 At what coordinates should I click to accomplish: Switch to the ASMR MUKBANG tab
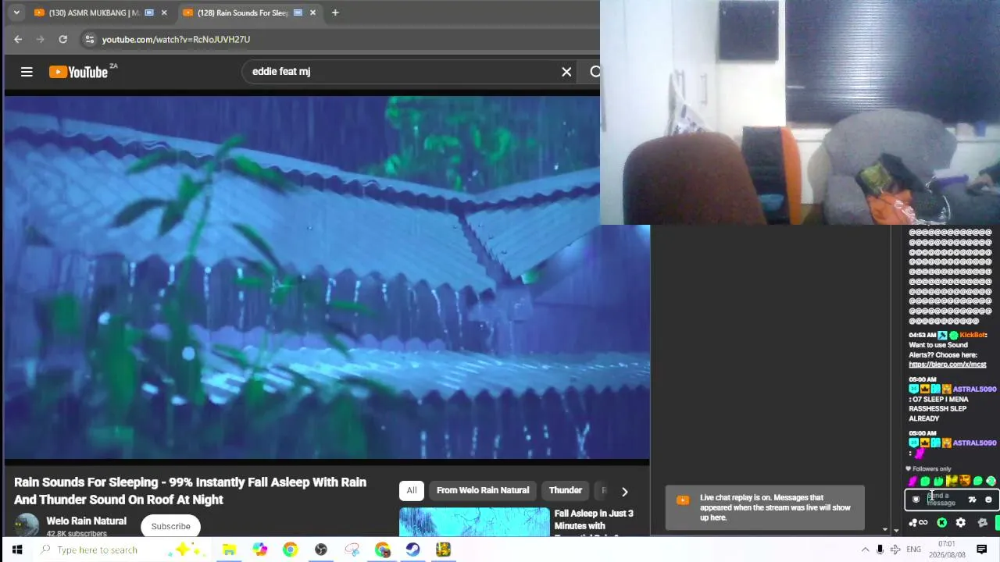coord(94,12)
